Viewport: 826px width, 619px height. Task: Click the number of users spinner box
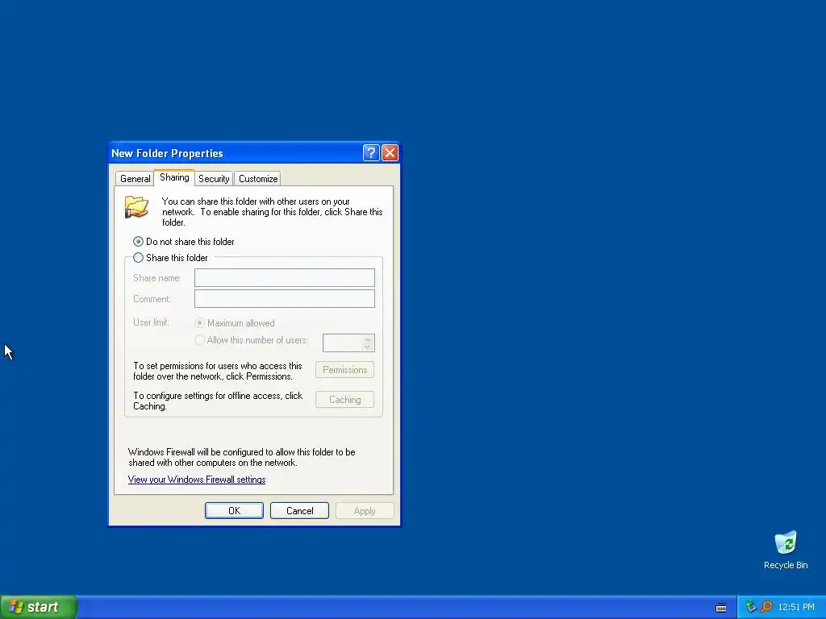click(x=348, y=343)
